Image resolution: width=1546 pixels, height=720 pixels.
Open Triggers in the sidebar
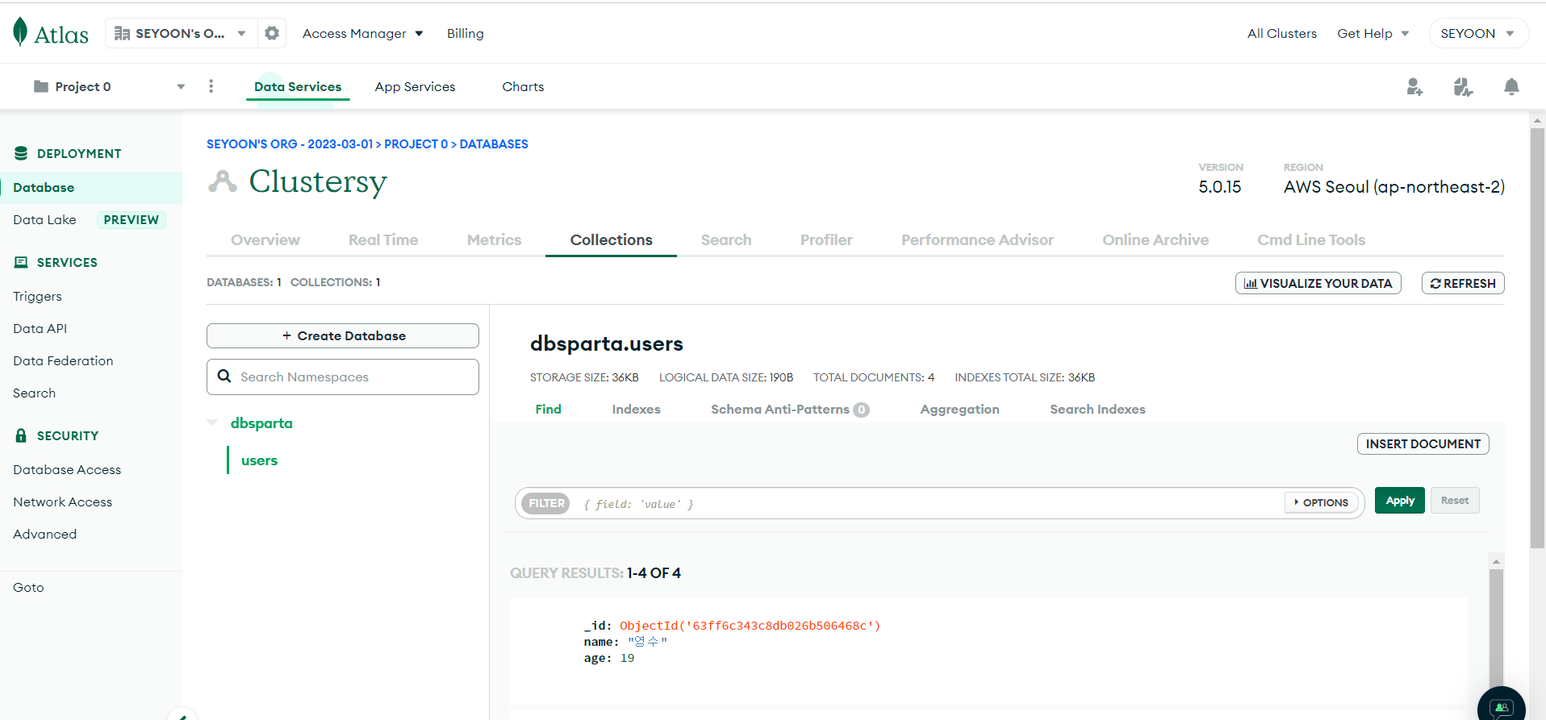tap(37, 296)
